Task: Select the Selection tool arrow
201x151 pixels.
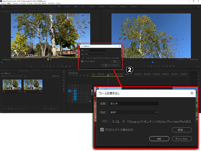Action: (64, 72)
